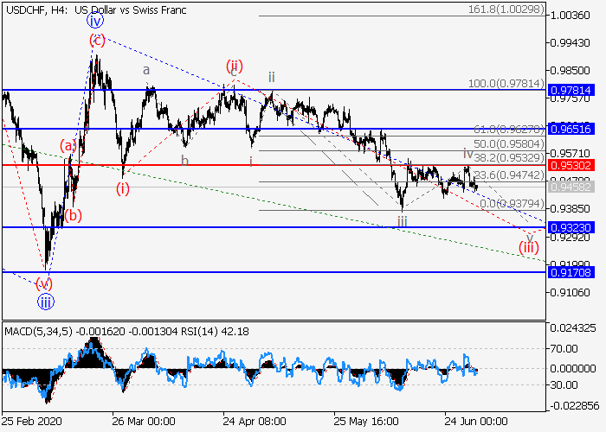Select the gray 'a' wave label
Screen dimensions: 606x432
[x=146, y=70]
